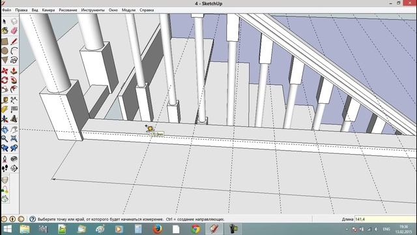Activate the Position Camera tool
The image size is (417, 235).
coord(5,159)
